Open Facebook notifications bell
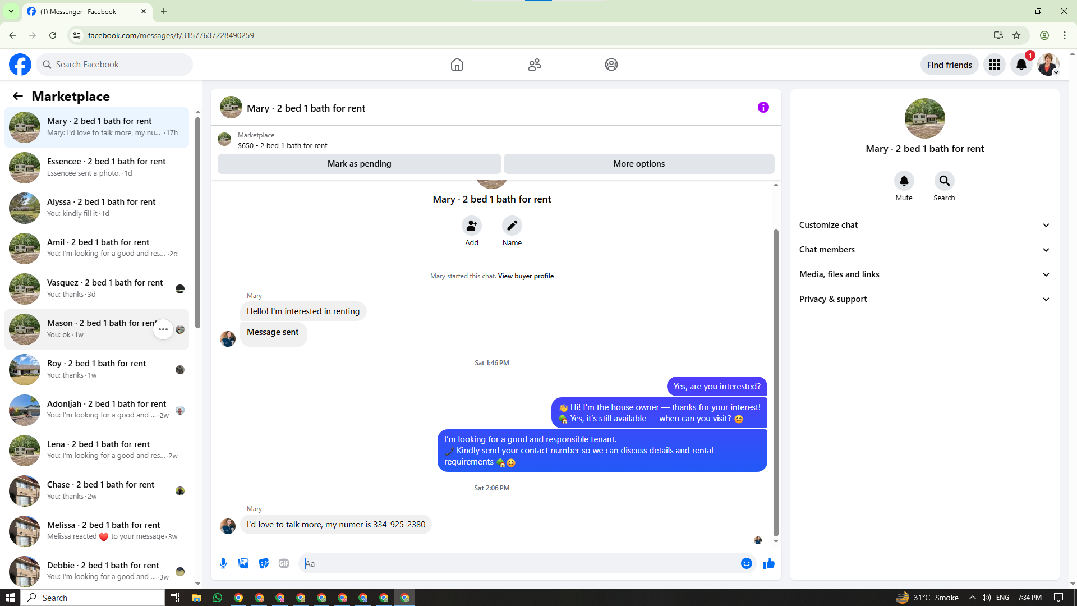Viewport: 1077px width, 606px height. (x=1021, y=65)
